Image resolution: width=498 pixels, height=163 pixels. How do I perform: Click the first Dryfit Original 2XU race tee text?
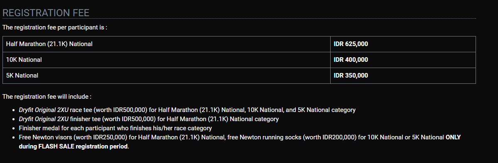51,110
